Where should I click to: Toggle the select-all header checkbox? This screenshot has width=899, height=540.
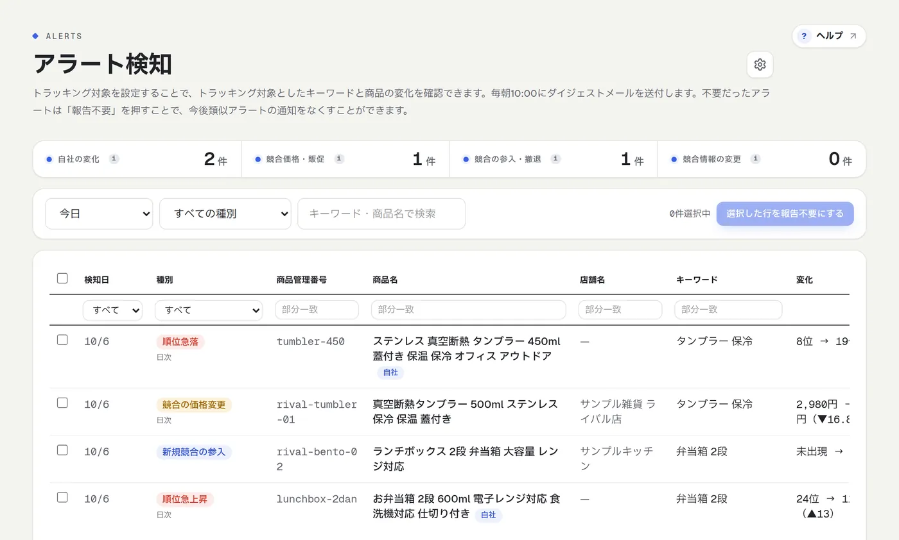[62, 278]
